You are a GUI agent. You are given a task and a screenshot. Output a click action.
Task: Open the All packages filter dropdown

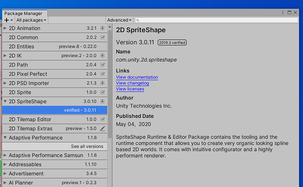point(31,20)
